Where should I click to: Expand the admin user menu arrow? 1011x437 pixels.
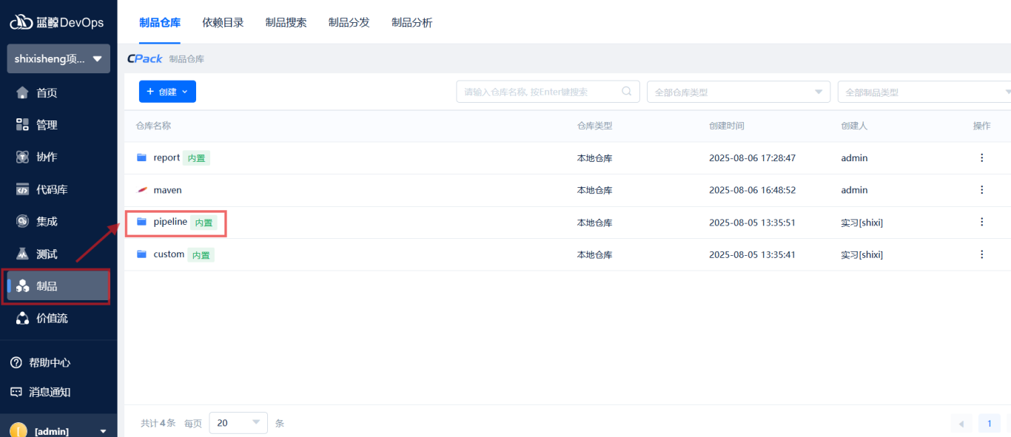tap(103, 431)
